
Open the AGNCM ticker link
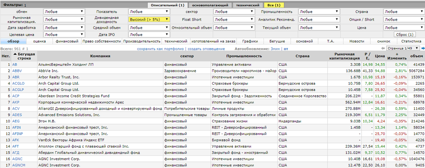pos(19,165)
